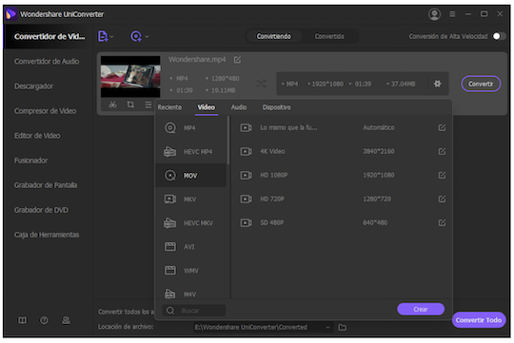Click the Wondershare UniConverter logo

pyautogui.click(x=10, y=14)
